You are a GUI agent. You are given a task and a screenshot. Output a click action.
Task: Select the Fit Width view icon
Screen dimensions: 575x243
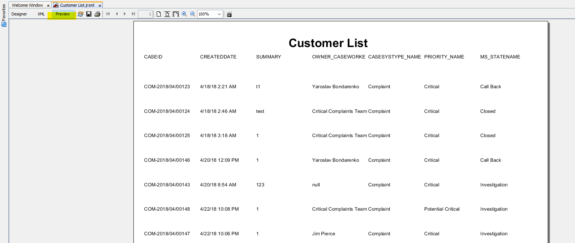tap(176, 14)
